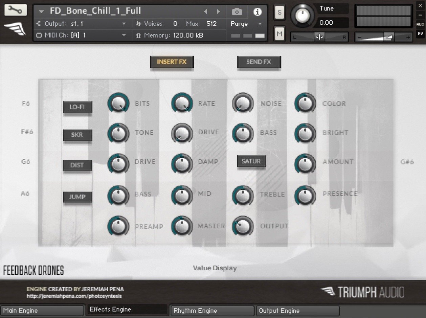Open the wrench instrument edit mode
The height and width of the screenshot is (318, 426).
15,10
